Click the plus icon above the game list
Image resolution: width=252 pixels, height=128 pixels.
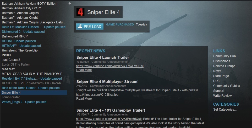[70, 3]
